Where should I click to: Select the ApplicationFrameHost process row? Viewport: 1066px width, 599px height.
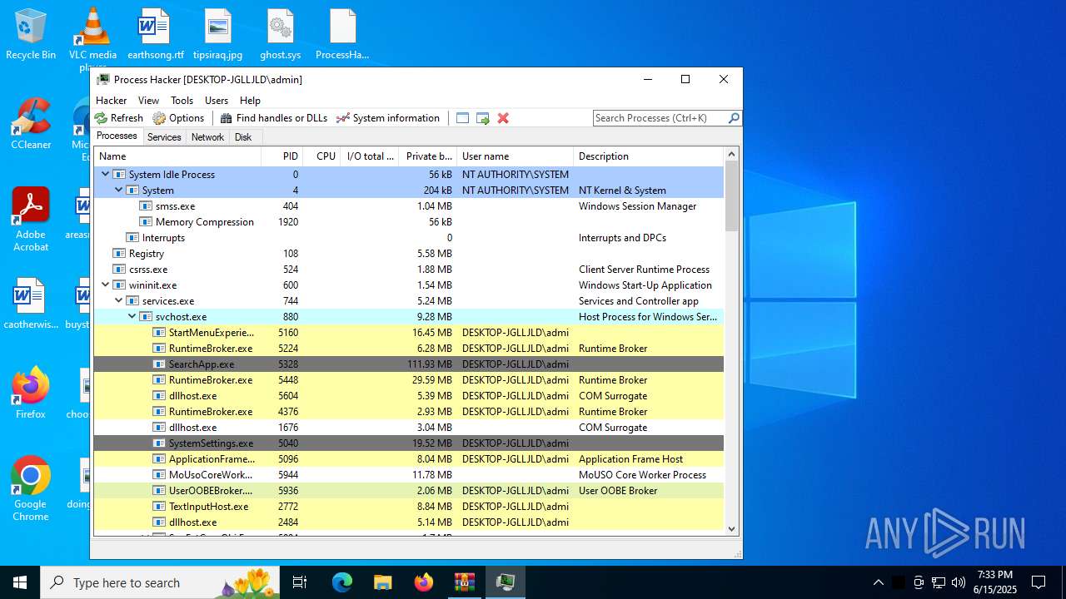click(x=409, y=459)
